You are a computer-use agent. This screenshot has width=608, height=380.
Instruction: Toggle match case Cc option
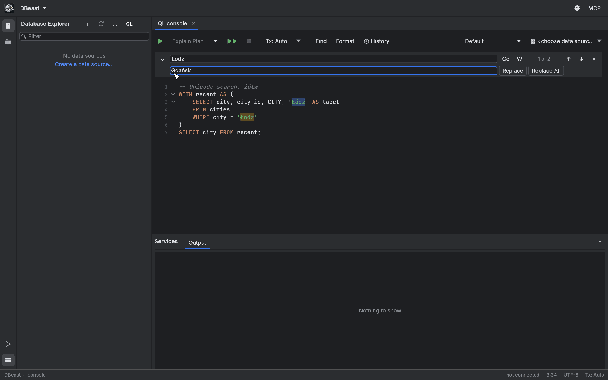[x=506, y=59]
